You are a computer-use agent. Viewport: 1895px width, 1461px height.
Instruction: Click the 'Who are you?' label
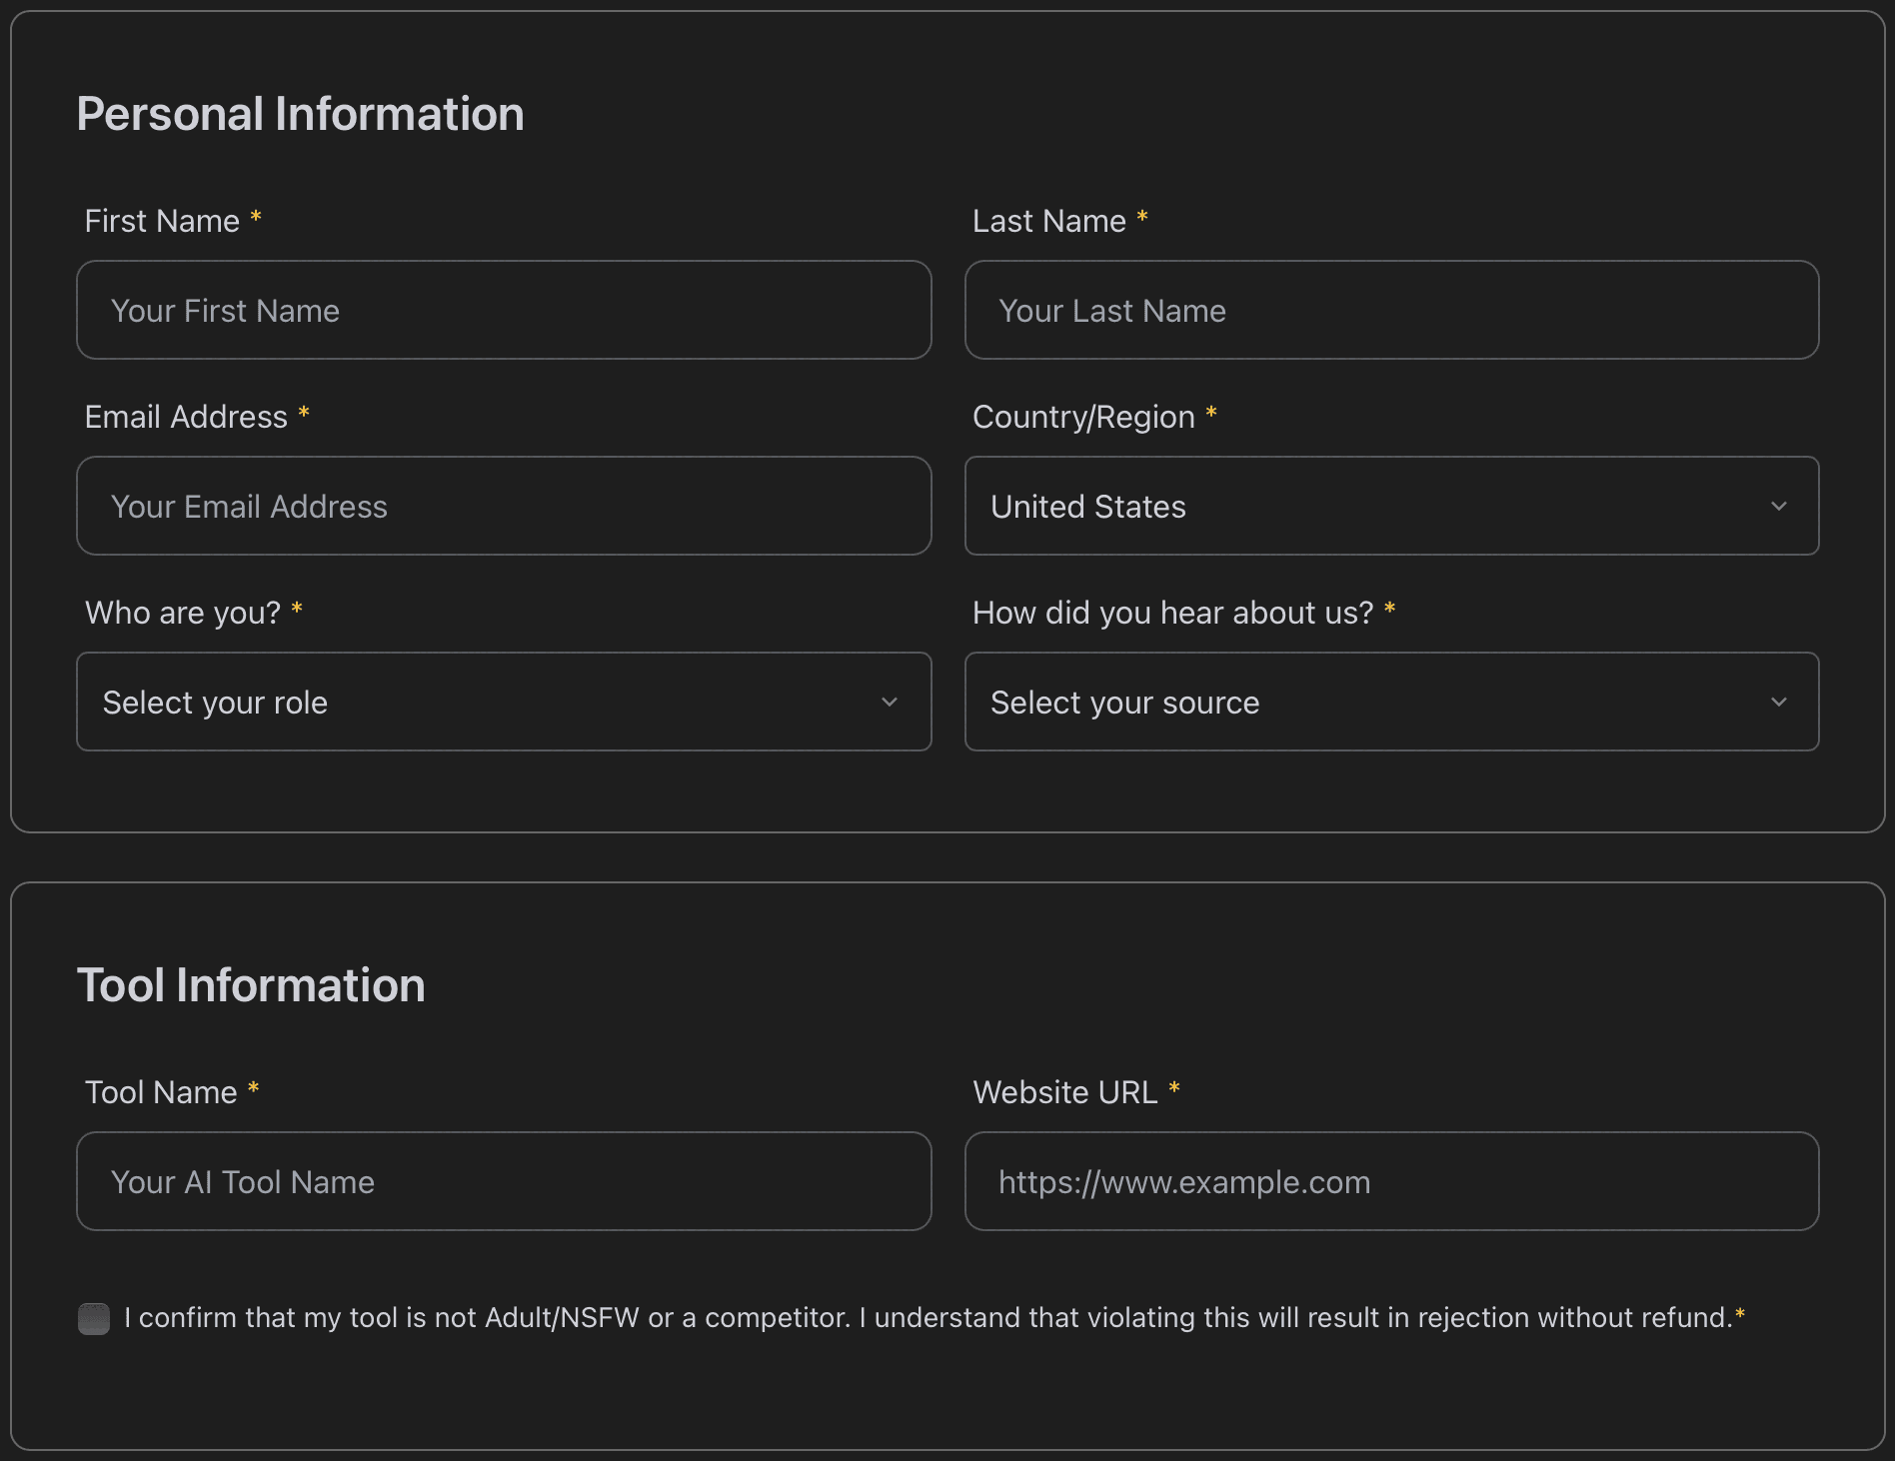pyautogui.click(x=183, y=613)
